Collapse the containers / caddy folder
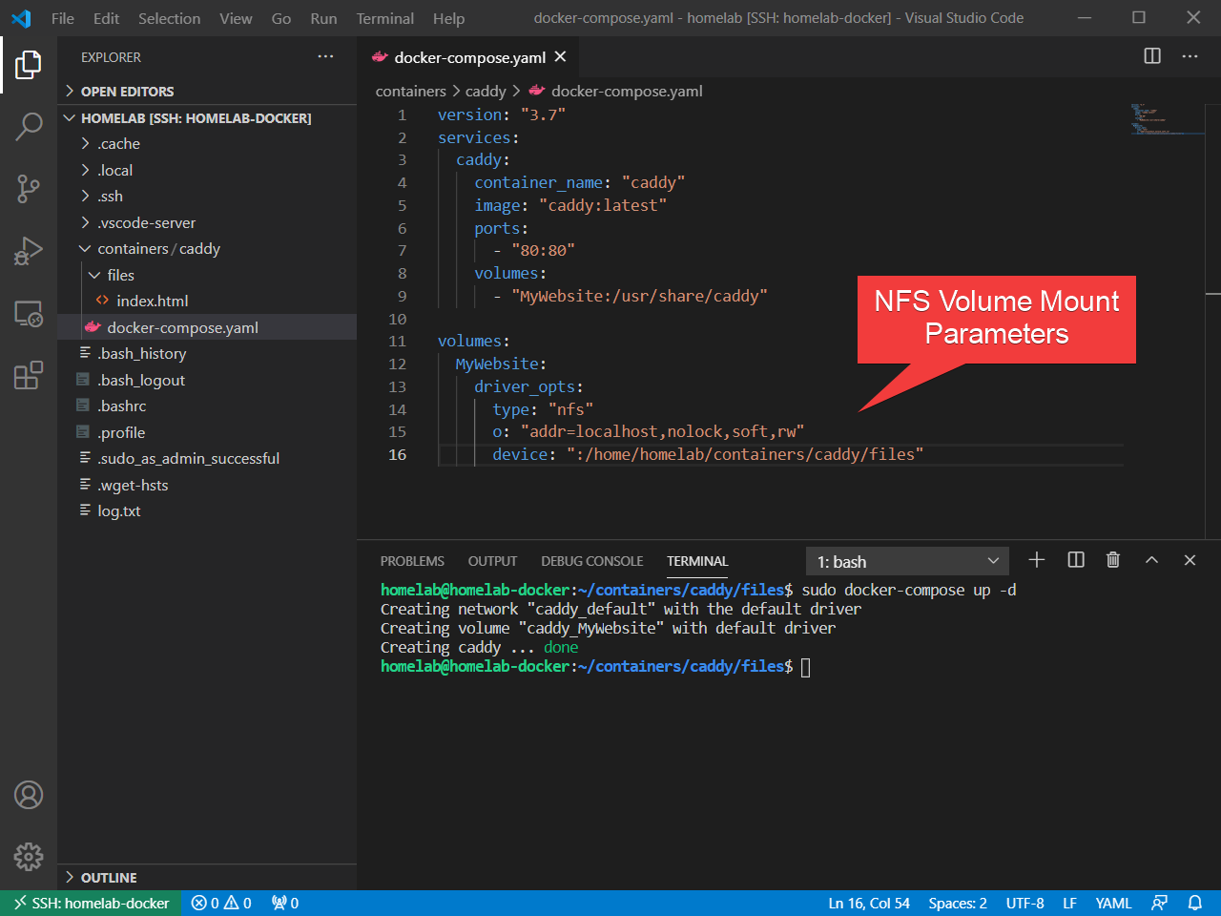This screenshot has width=1221, height=916. click(151, 248)
